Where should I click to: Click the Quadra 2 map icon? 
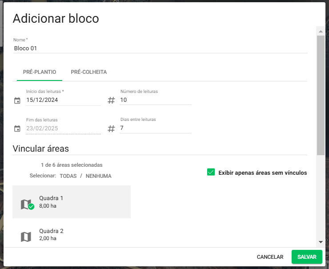pos(26,237)
